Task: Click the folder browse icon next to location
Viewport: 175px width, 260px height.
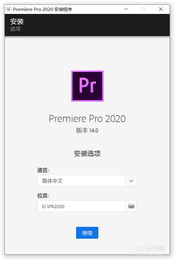Action: coord(131,206)
